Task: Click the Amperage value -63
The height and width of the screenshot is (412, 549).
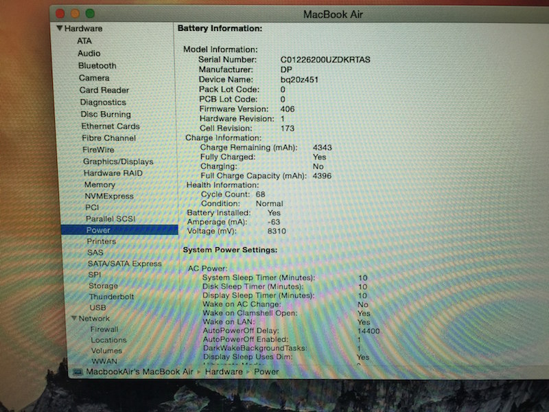Action: point(273,222)
